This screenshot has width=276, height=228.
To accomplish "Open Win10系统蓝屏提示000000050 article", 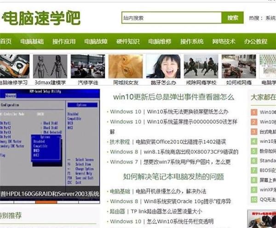I will [192, 121].
